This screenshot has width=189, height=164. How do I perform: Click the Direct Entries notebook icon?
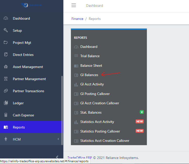point(6,54)
